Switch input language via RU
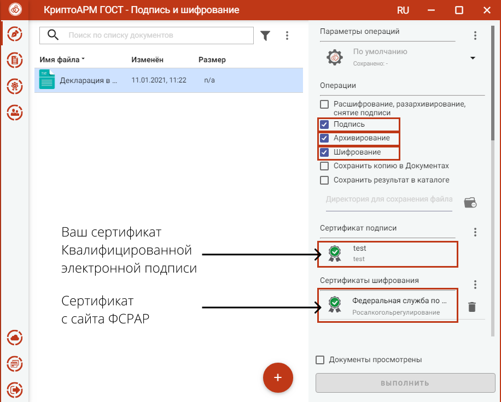The height and width of the screenshot is (402, 501). (403, 10)
